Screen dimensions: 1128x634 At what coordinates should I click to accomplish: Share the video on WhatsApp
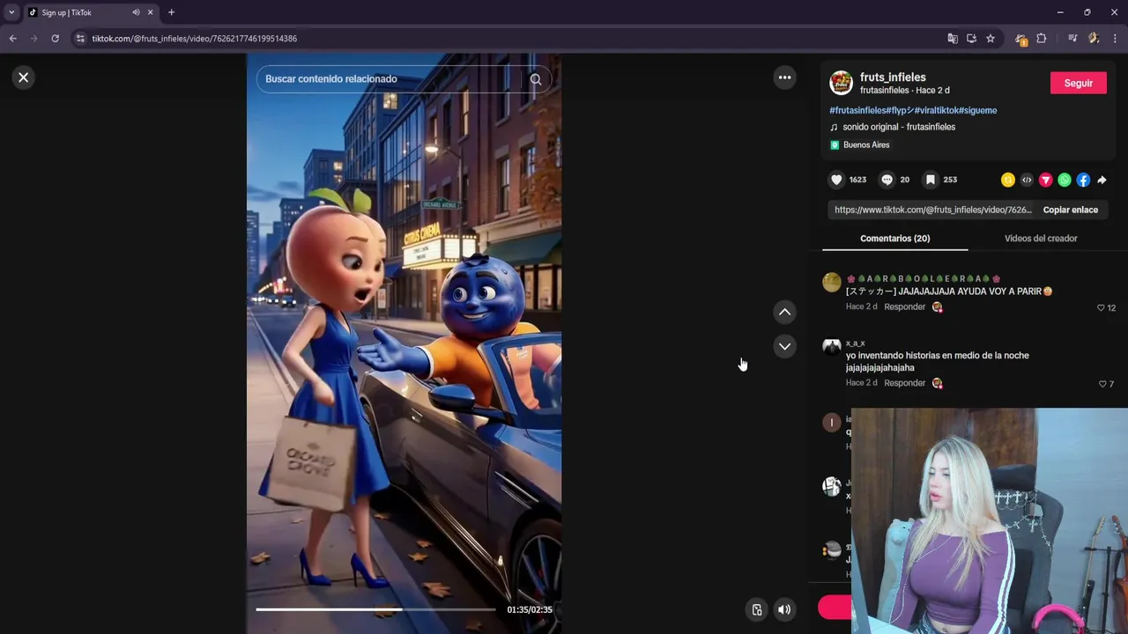tap(1065, 180)
